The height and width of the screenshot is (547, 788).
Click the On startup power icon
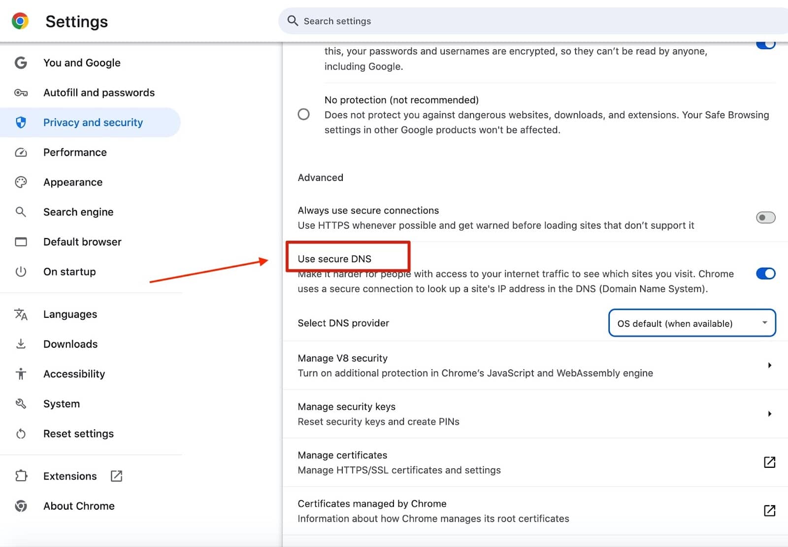[x=21, y=272]
